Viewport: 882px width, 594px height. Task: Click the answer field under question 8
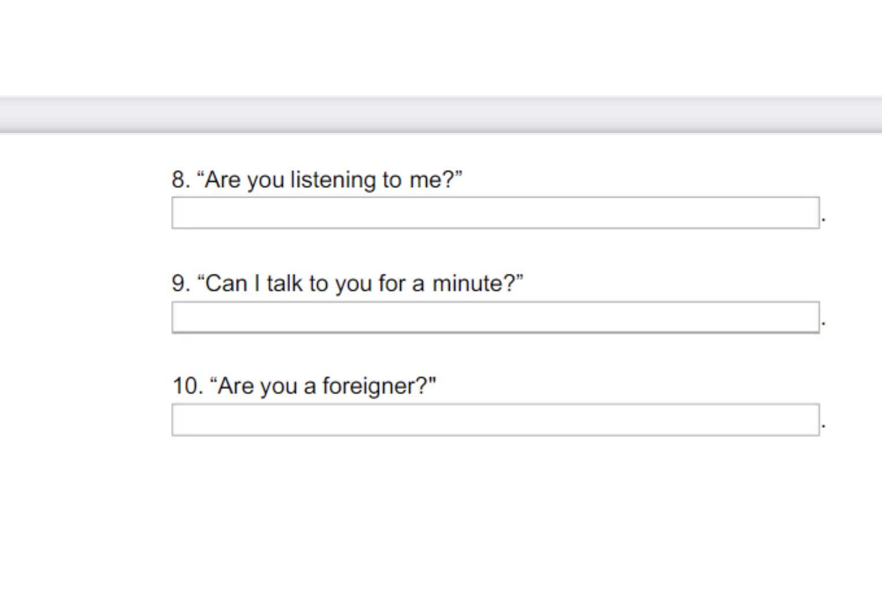pos(495,213)
